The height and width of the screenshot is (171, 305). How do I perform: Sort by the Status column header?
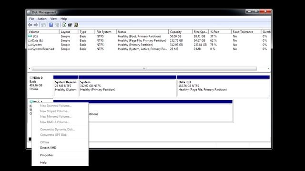142,32
